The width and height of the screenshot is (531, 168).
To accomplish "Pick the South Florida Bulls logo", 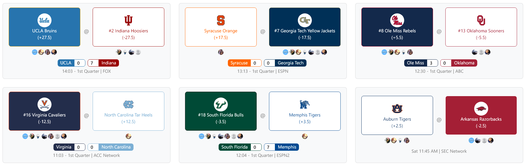I will pos(221,104).
